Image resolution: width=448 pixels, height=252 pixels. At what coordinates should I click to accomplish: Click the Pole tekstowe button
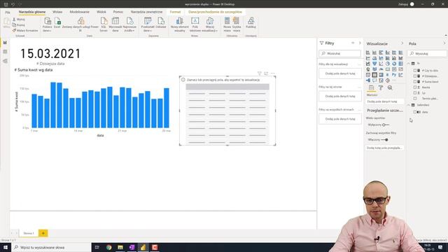pyautogui.click(x=195, y=24)
